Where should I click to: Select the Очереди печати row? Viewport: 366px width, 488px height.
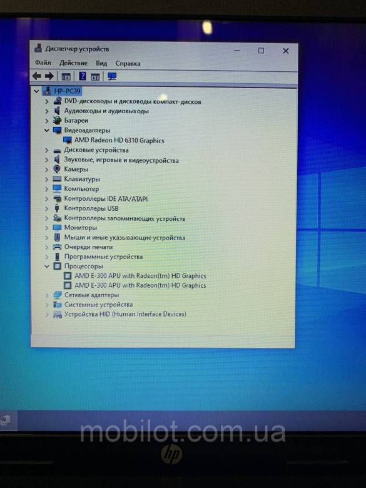click(x=88, y=247)
